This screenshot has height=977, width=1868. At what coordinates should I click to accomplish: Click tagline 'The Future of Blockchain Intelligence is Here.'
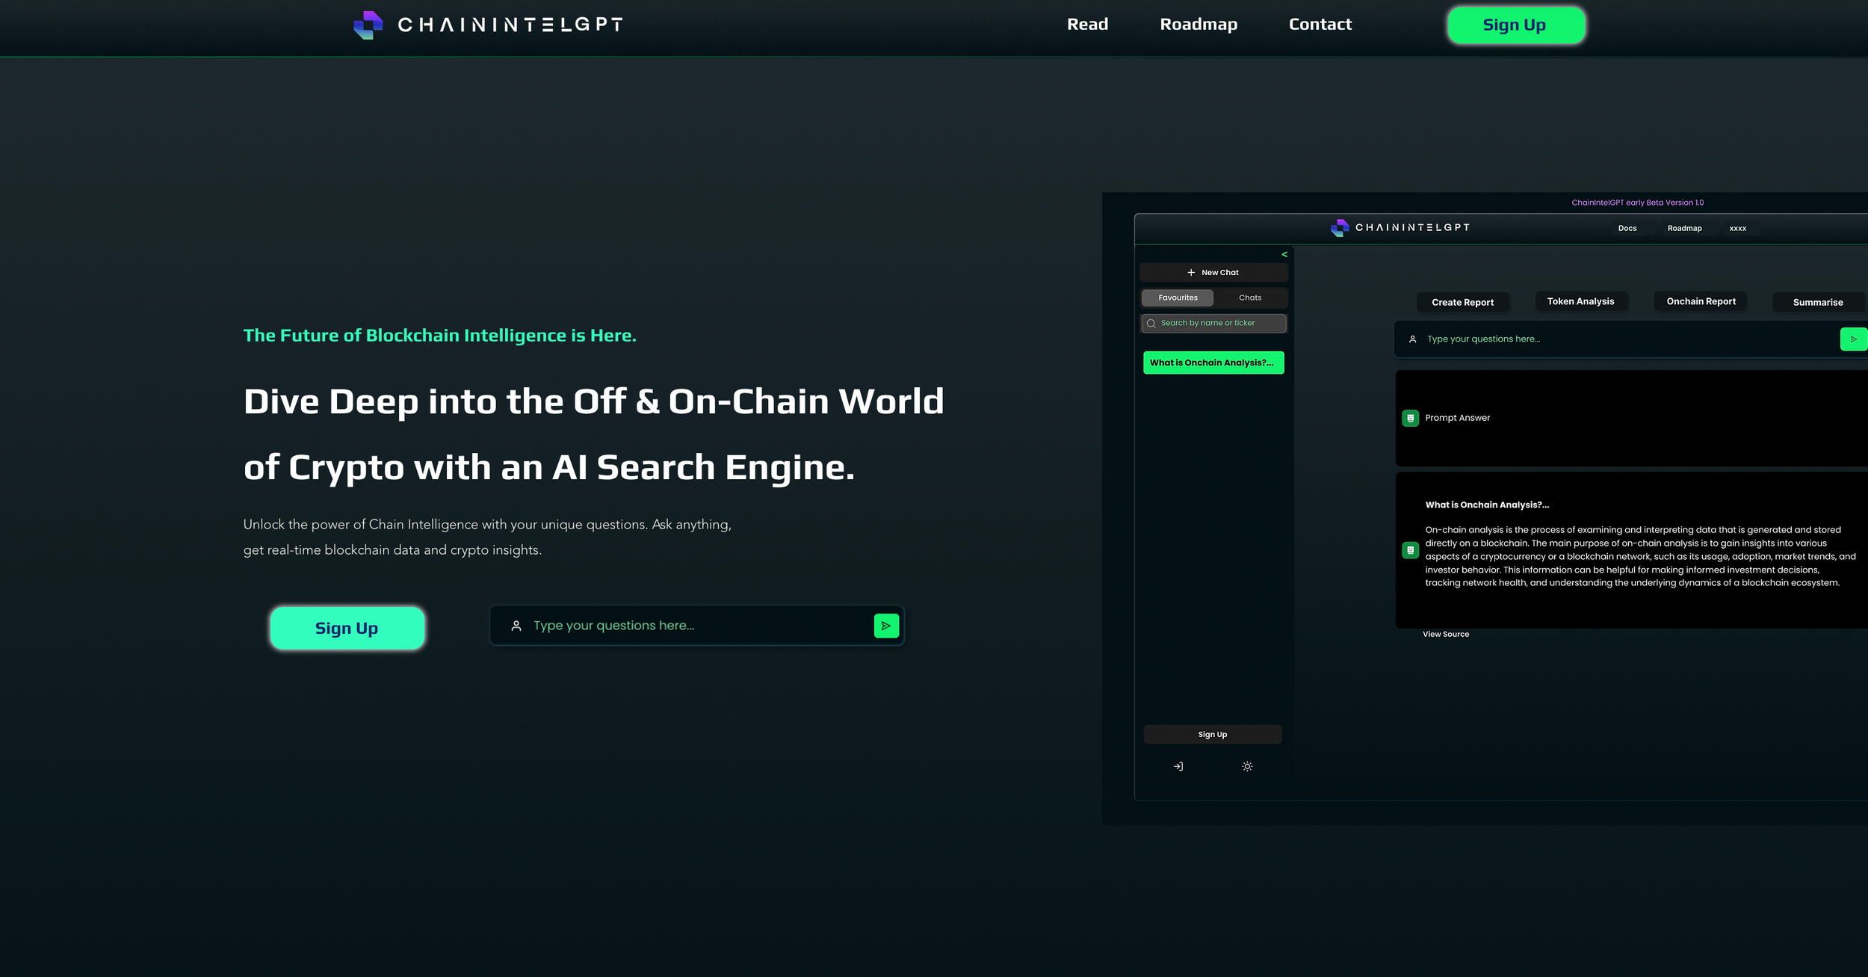tap(439, 336)
